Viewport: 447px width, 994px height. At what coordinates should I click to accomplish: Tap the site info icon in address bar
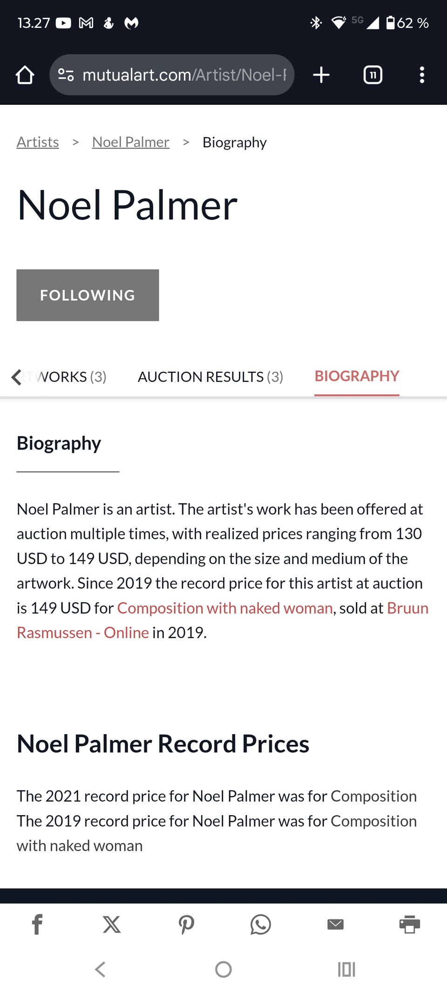[x=66, y=75]
